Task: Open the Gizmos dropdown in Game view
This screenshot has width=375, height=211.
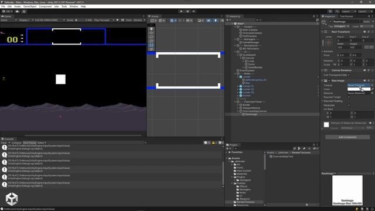Action: (139, 20)
